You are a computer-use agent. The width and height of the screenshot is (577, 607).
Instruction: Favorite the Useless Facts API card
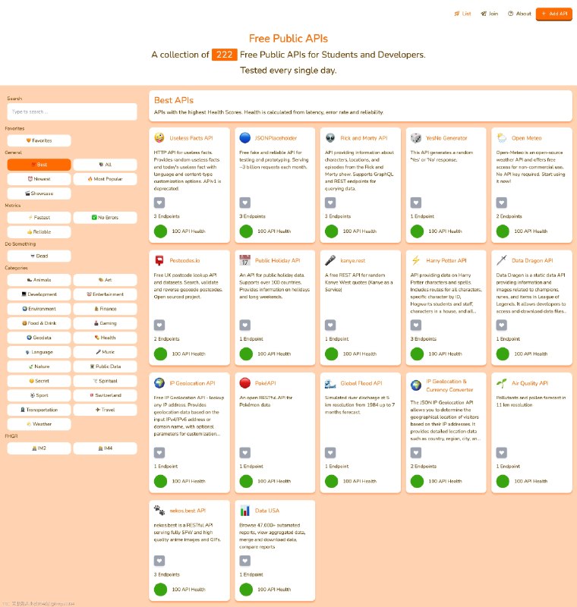pyautogui.click(x=159, y=203)
